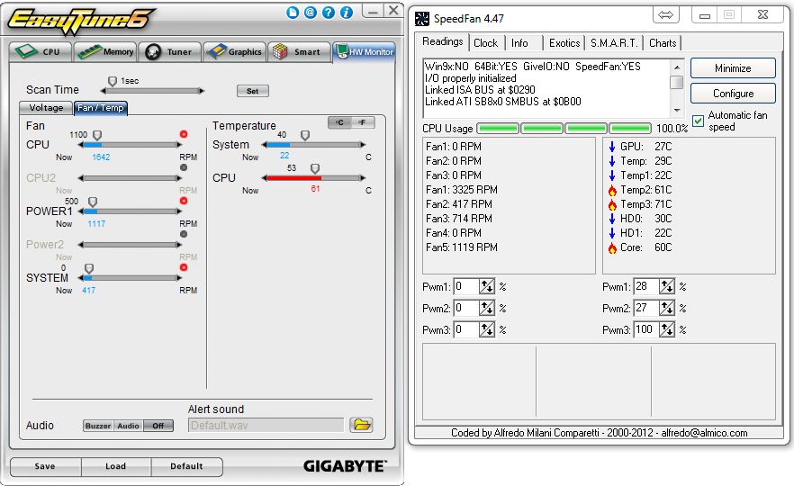Image resolution: width=794 pixels, height=486 pixels.
Task: Browse alert sound with folder icon
Action: tap(361, 425)
